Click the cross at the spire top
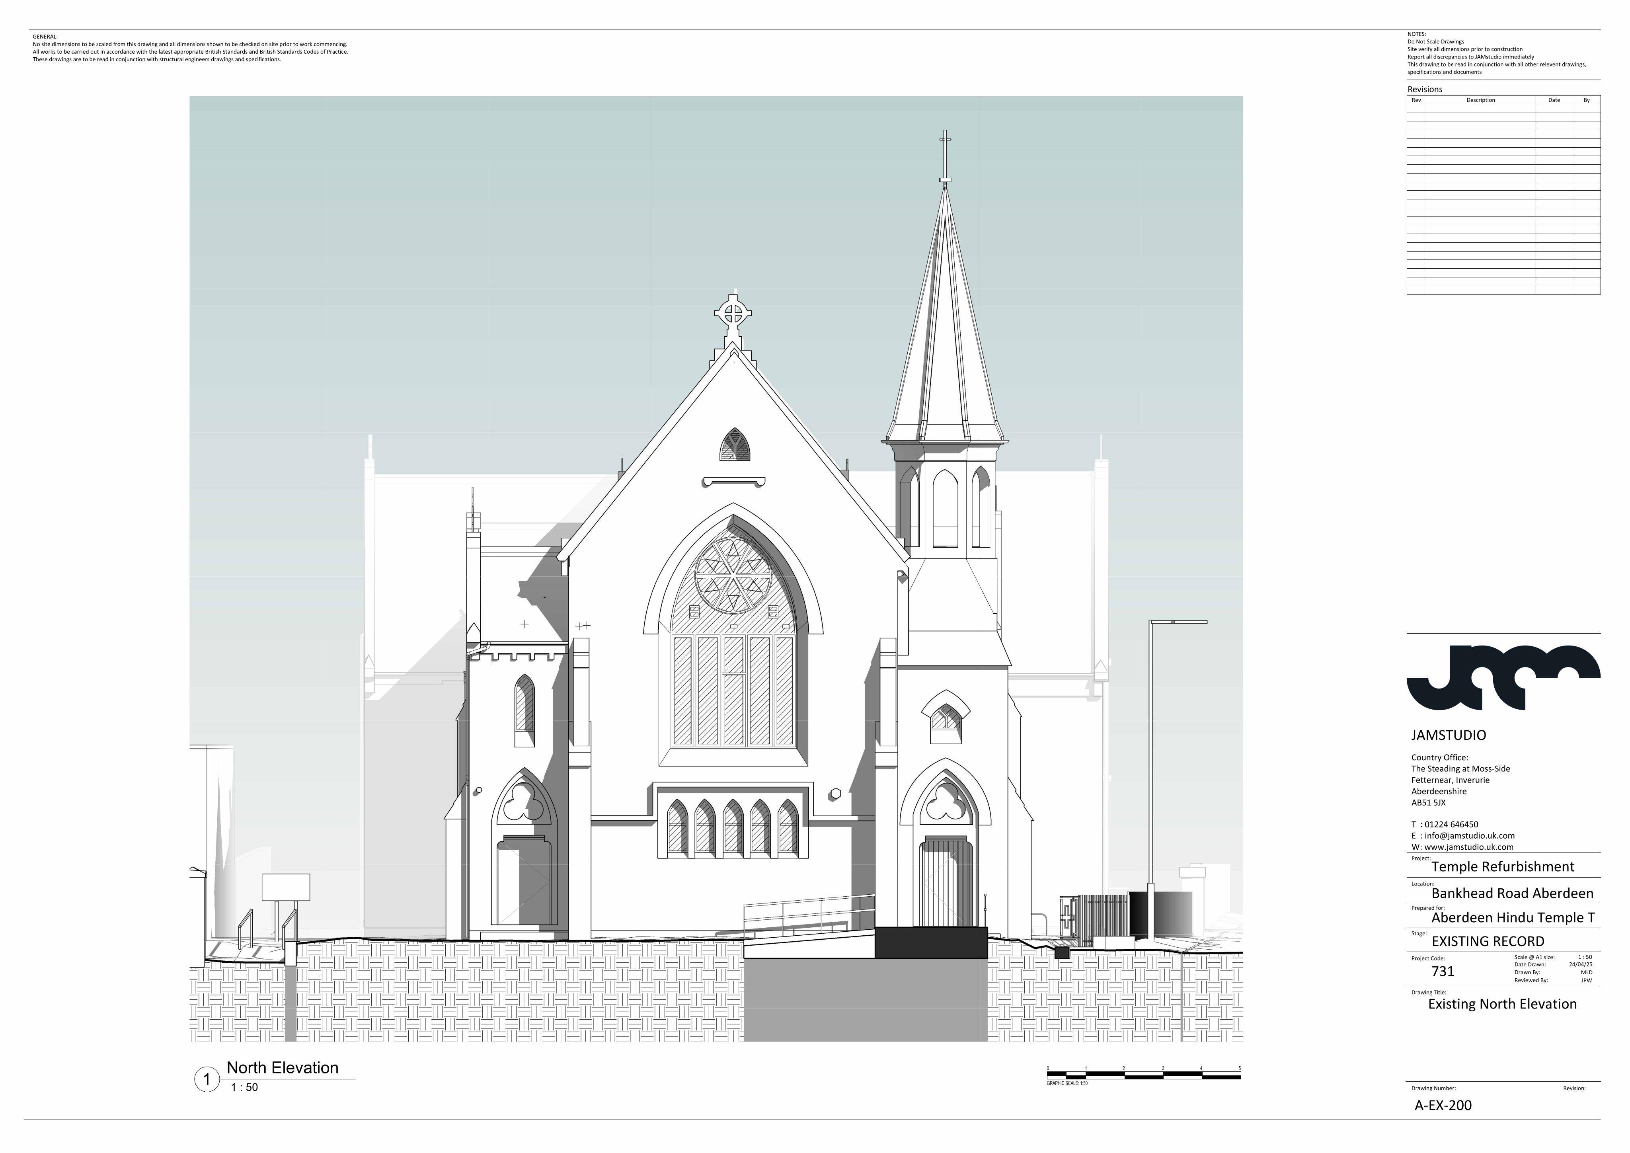The image size is (1630, 1153). [945, 155]
